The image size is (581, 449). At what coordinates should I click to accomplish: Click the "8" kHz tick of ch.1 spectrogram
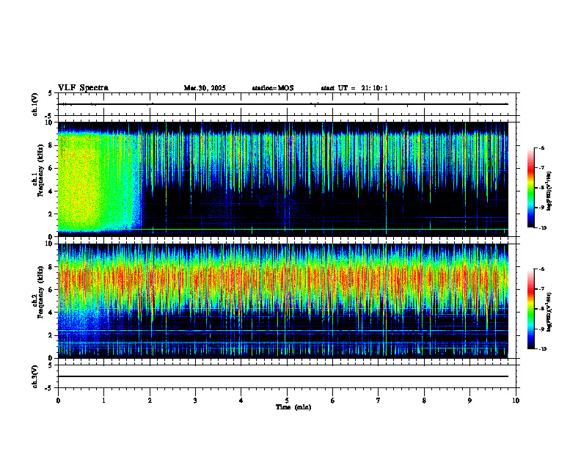51,145
